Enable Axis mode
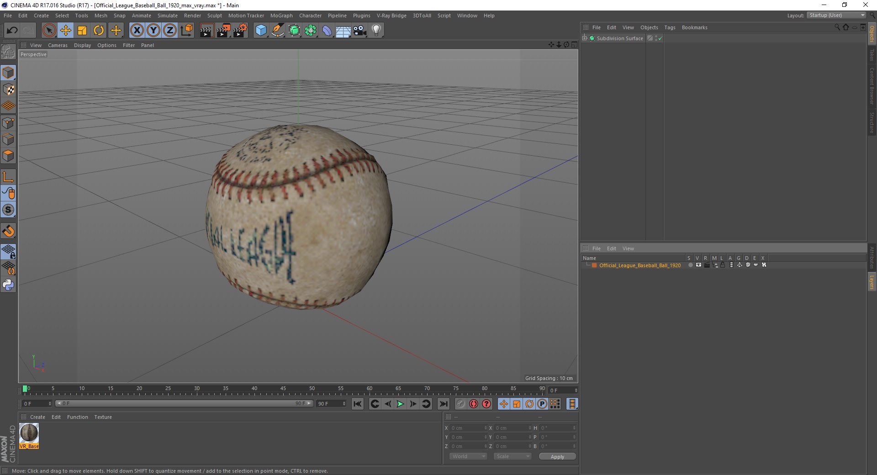This screenshot has height=475, width=877. pos(8,177)
